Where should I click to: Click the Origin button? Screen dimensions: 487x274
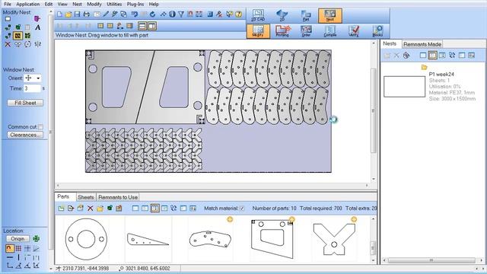point(18,238)
